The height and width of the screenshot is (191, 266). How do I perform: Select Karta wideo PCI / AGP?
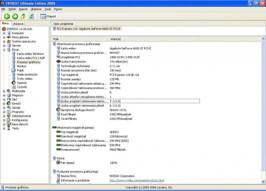pos(31,58)
